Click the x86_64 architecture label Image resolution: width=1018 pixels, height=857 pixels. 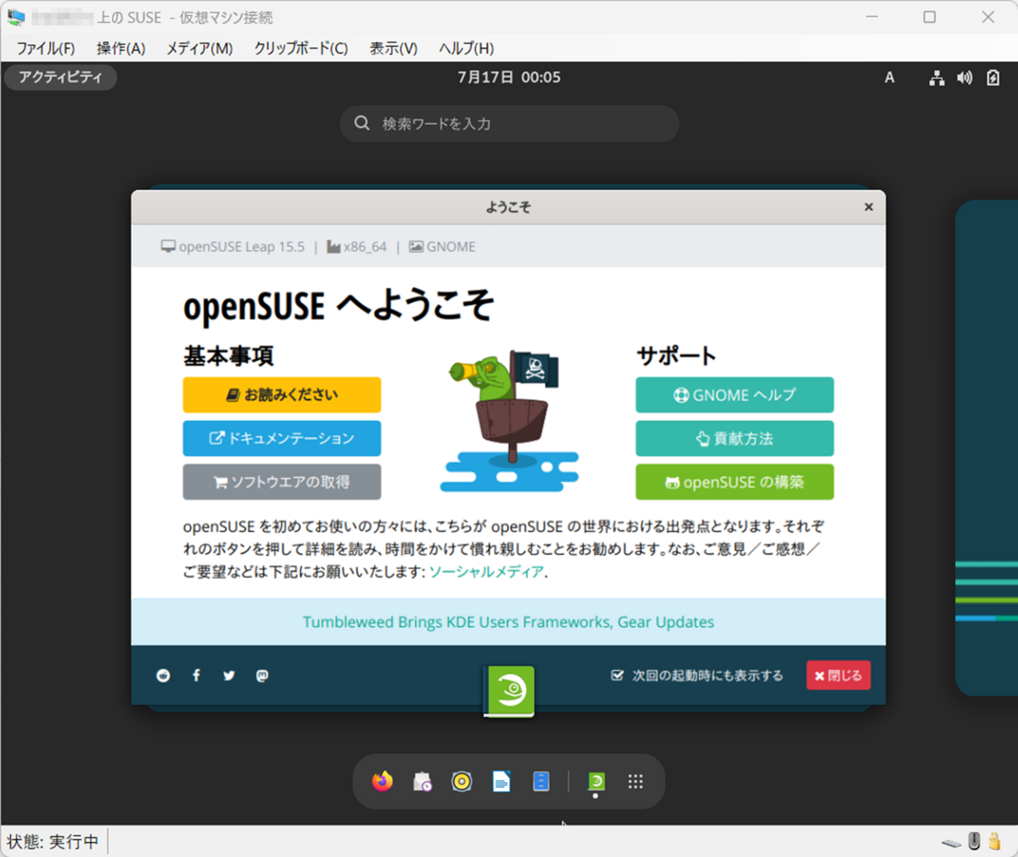tap(356, 247)
